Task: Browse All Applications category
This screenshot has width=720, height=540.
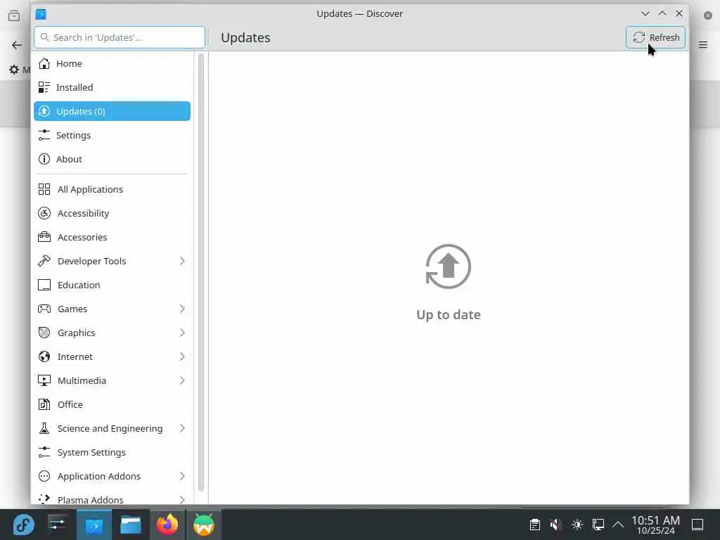Action: coord(112,189)
